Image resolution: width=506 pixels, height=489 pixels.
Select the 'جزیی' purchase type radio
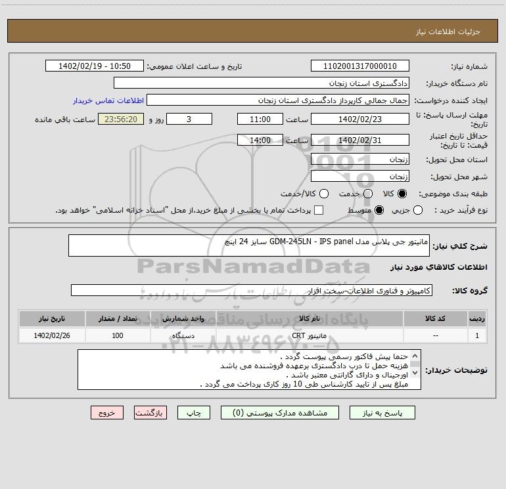(417, 210)
